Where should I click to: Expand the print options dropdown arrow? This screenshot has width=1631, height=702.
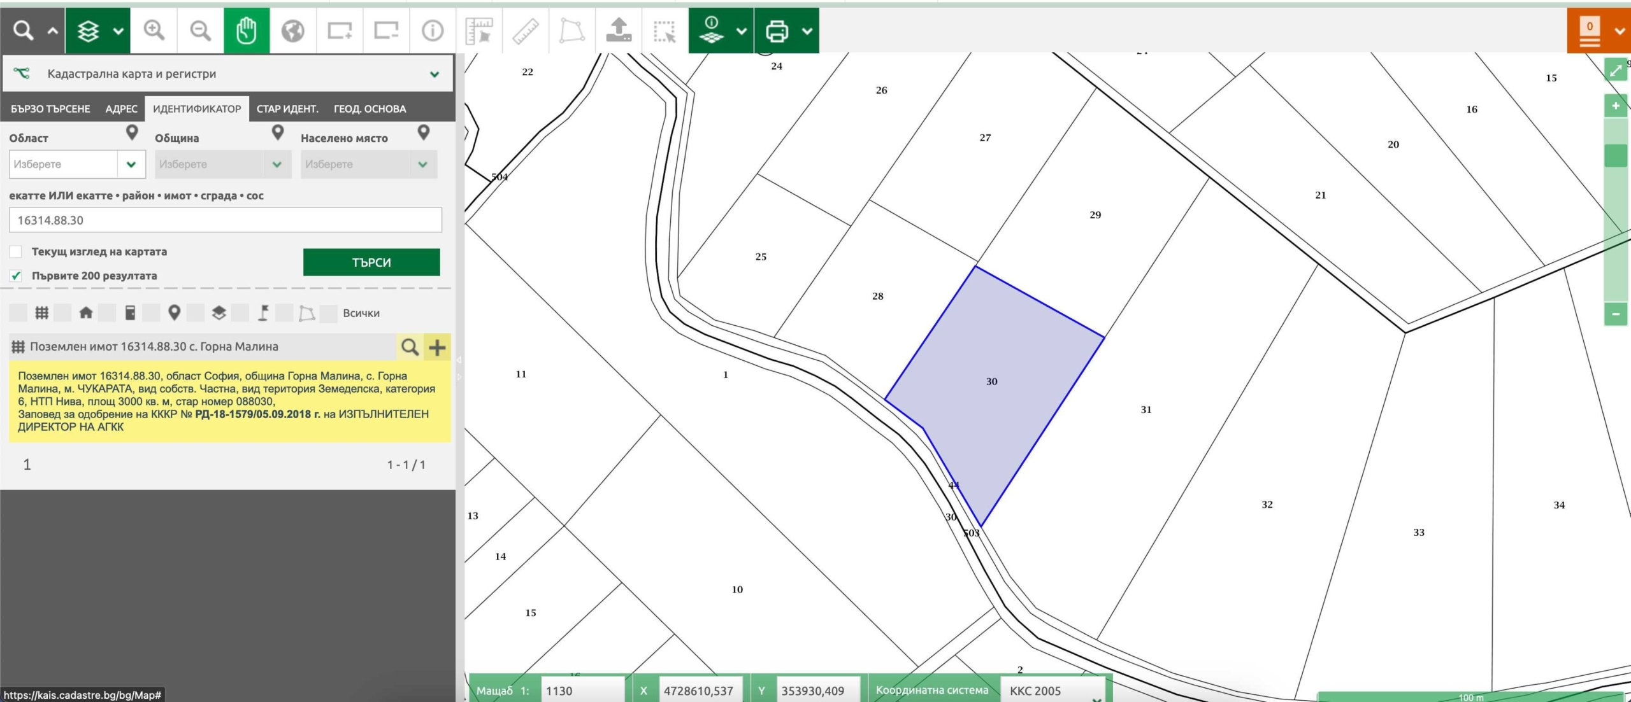(807, 31)
